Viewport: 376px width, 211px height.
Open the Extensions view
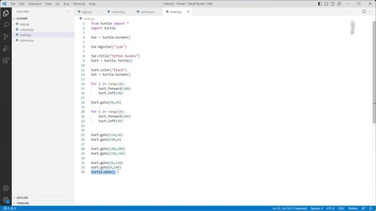(6, 60)
